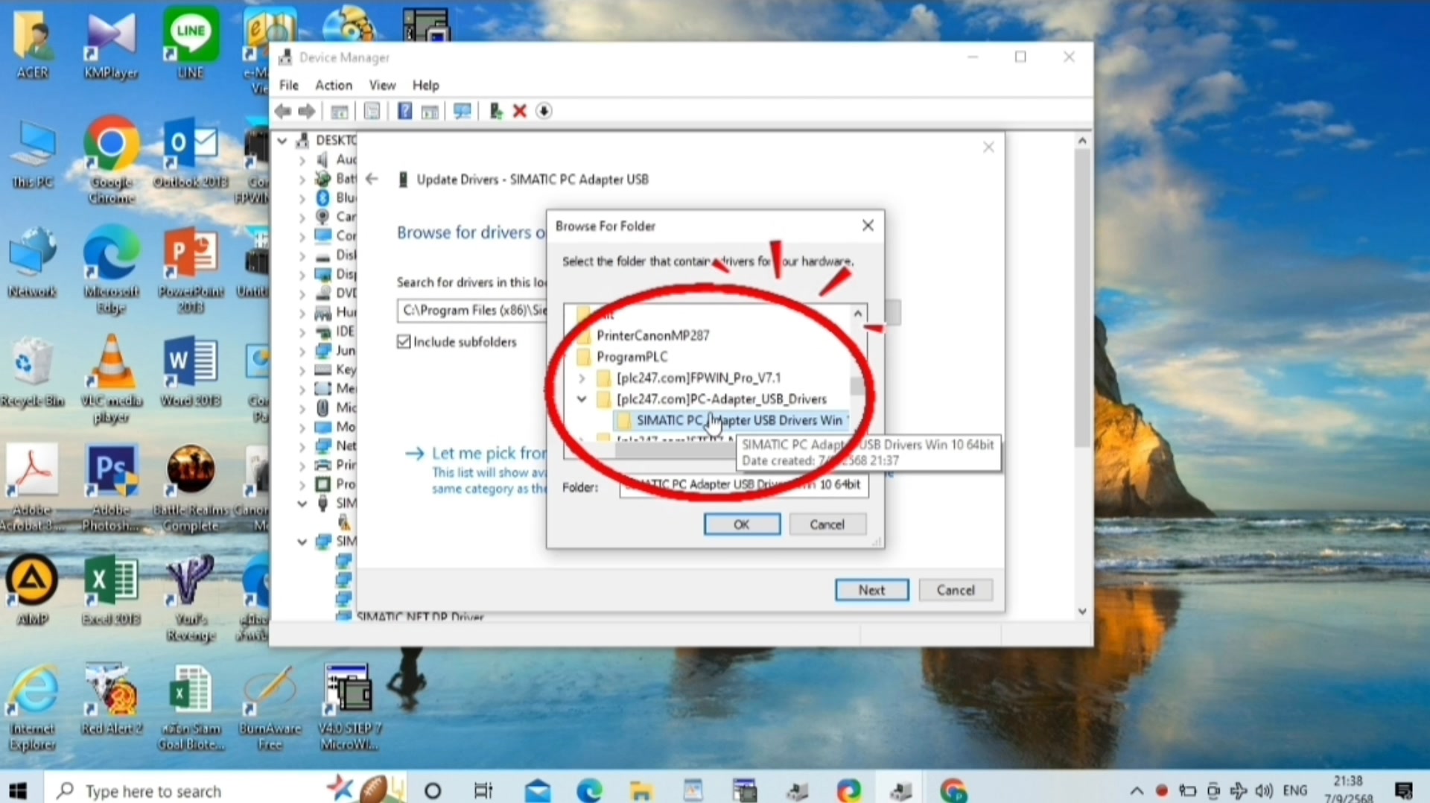The height and width of the screenshot is (803, 1430).
Task: Collapse the [plc247.com]PC-Adapter_USB_Drivers folder
Action: click(x=582, y=399)
